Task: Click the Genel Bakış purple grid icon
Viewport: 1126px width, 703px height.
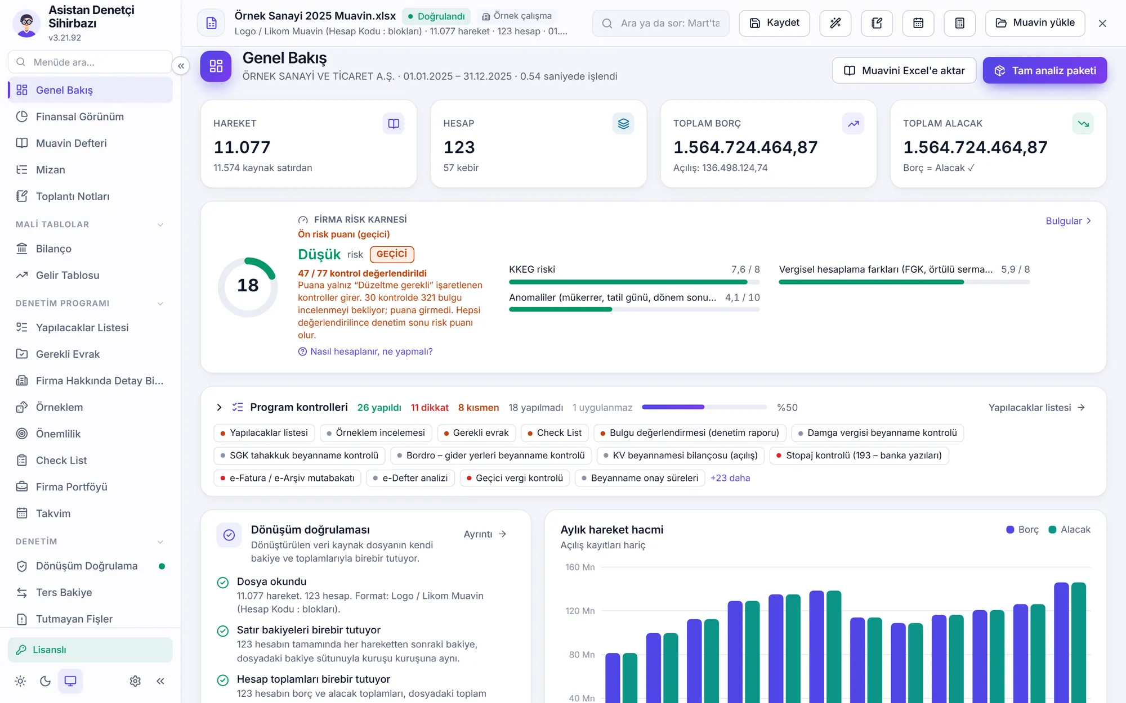Action: point(216,66)
